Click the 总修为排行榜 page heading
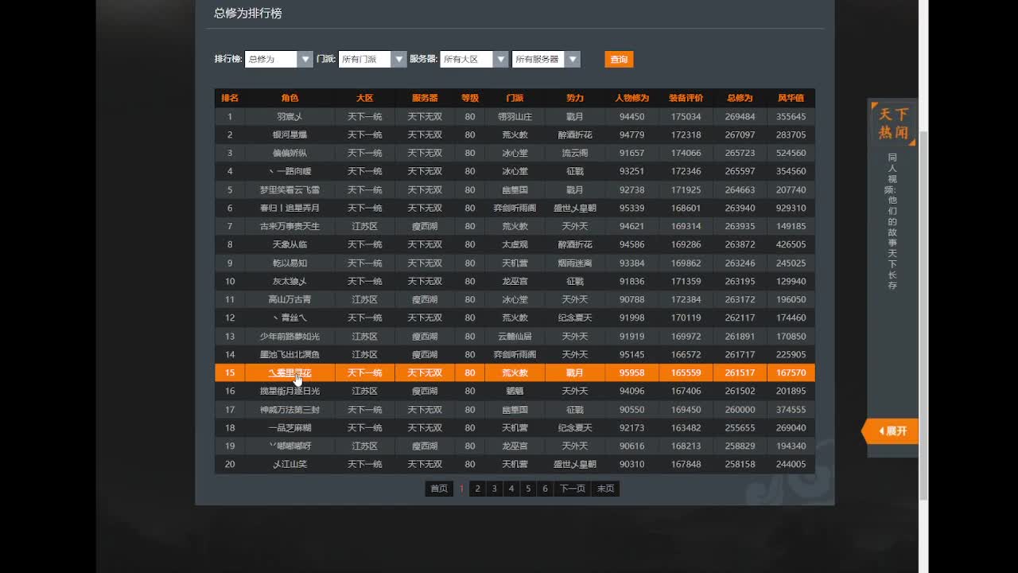1018x573 pixels. coord(247,13)
